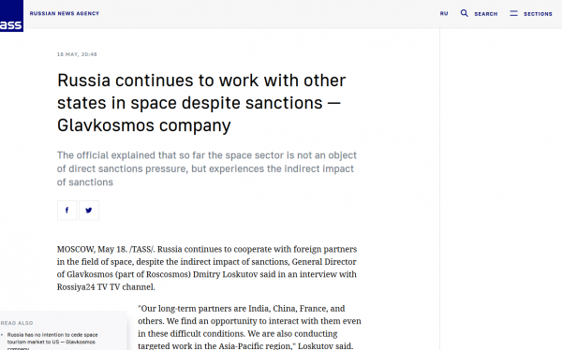Click the quote about long-term partners India
562x350 pixels.
click(x=249, y=328)
